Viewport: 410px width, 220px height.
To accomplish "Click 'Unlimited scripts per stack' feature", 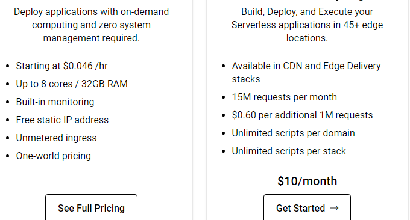I will coord(289,151).
